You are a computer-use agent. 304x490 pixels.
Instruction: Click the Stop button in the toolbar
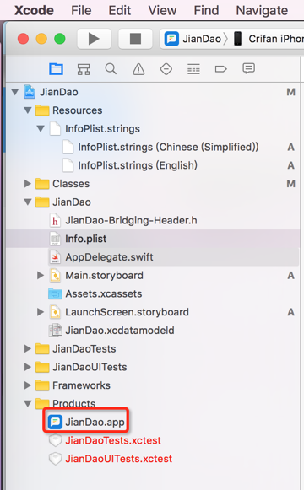tap(135, 39)
